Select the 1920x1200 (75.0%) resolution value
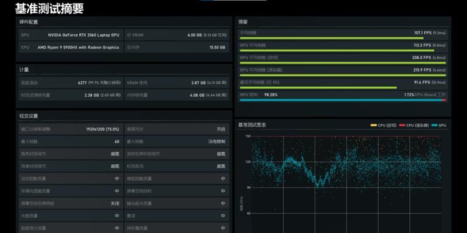The height and width of the screenshot is (233, 467). tap(103, 129)
